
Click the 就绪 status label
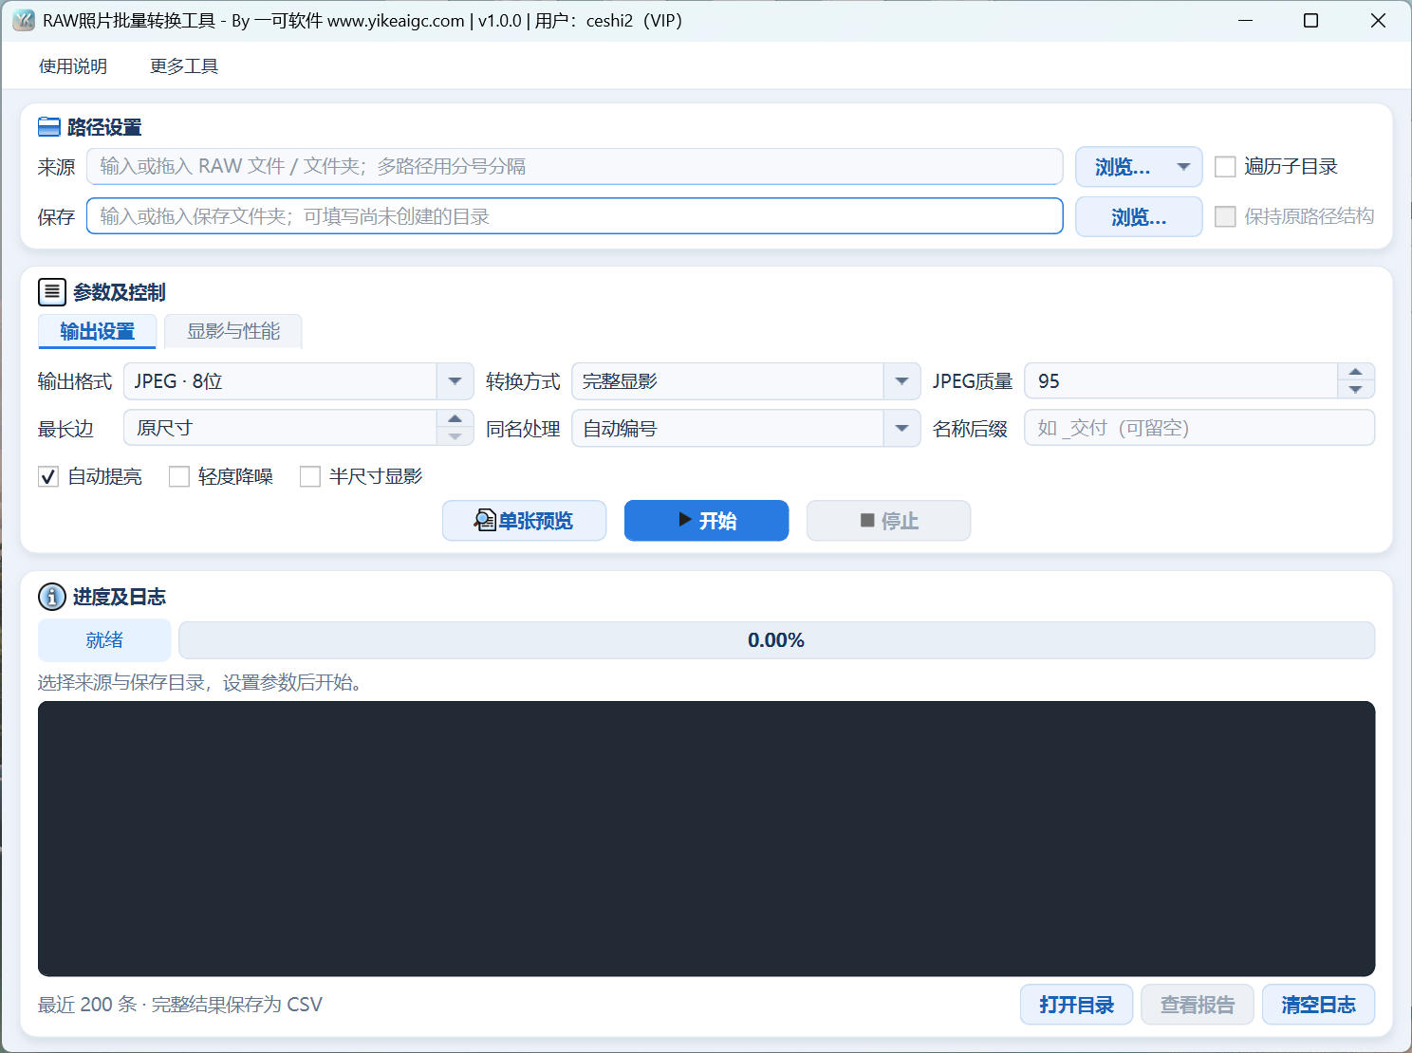[x=104, y=640]
